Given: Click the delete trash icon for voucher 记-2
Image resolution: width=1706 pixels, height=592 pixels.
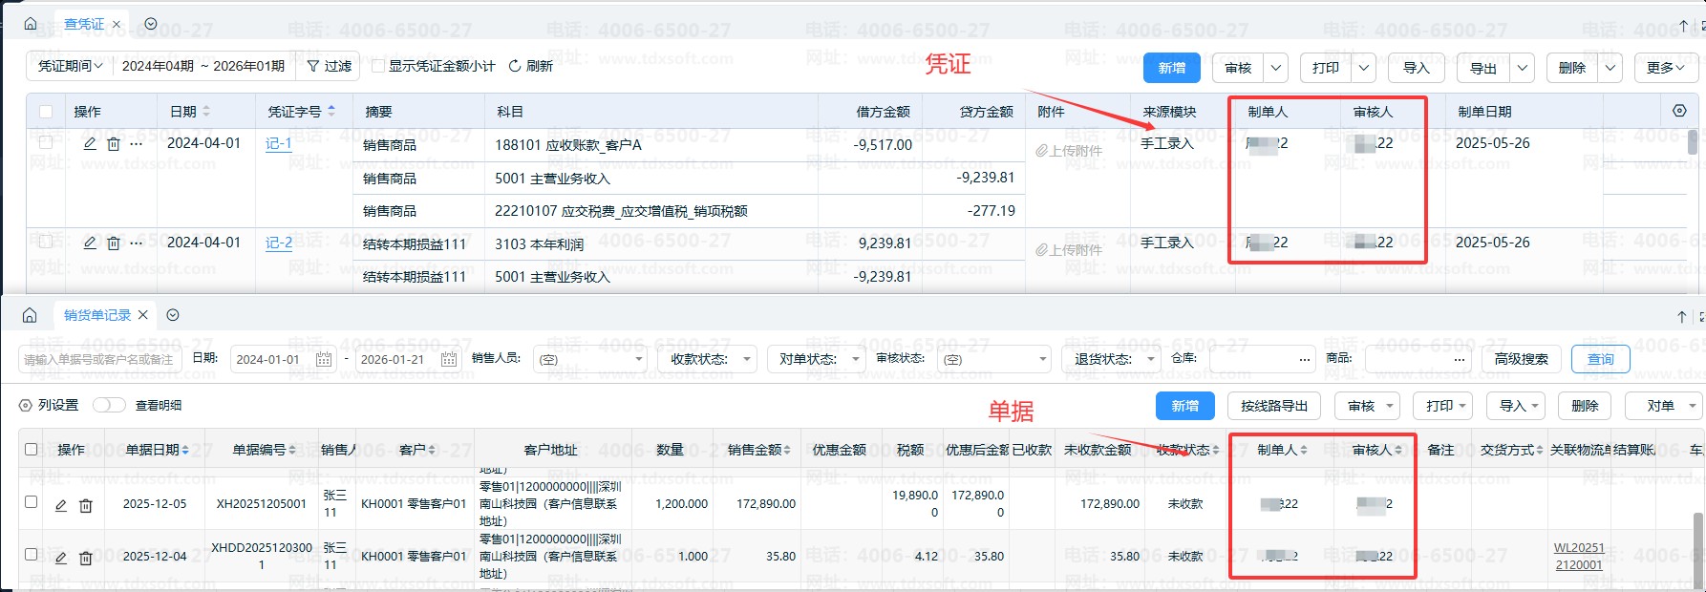Looking at the screenshot, I should coord(114,243).
